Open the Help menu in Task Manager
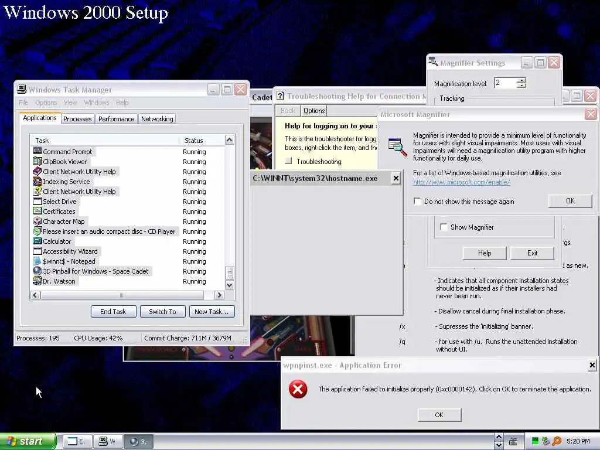600x450 pixels. point(122,103)
